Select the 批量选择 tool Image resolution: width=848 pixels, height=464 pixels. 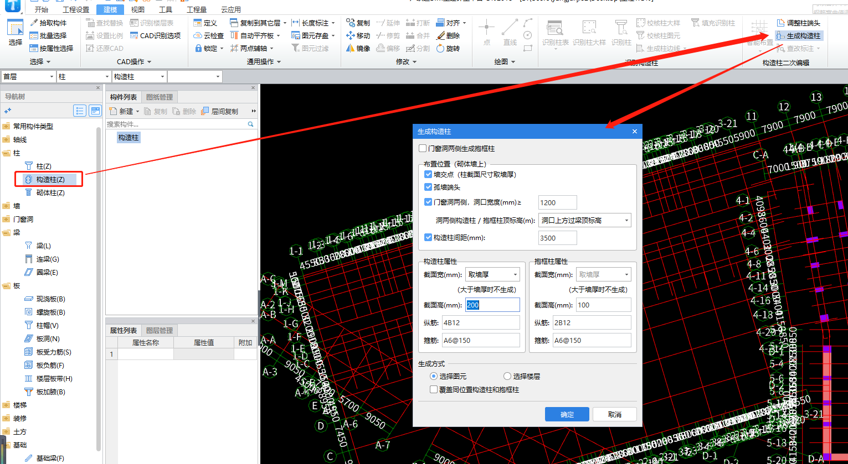(48, 35)
